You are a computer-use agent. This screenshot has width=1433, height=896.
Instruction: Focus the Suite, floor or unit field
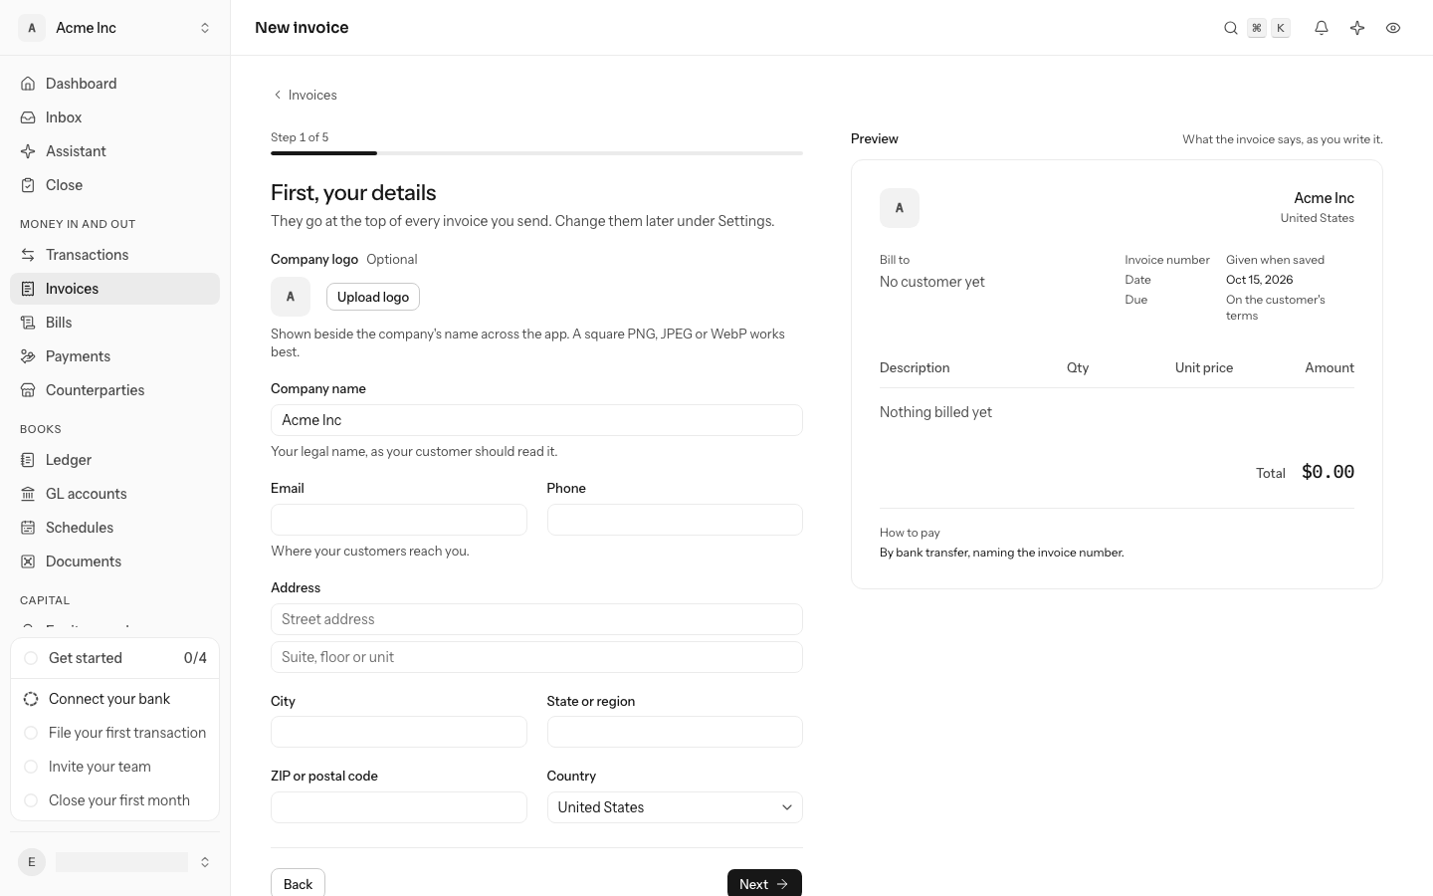[536, 657]
